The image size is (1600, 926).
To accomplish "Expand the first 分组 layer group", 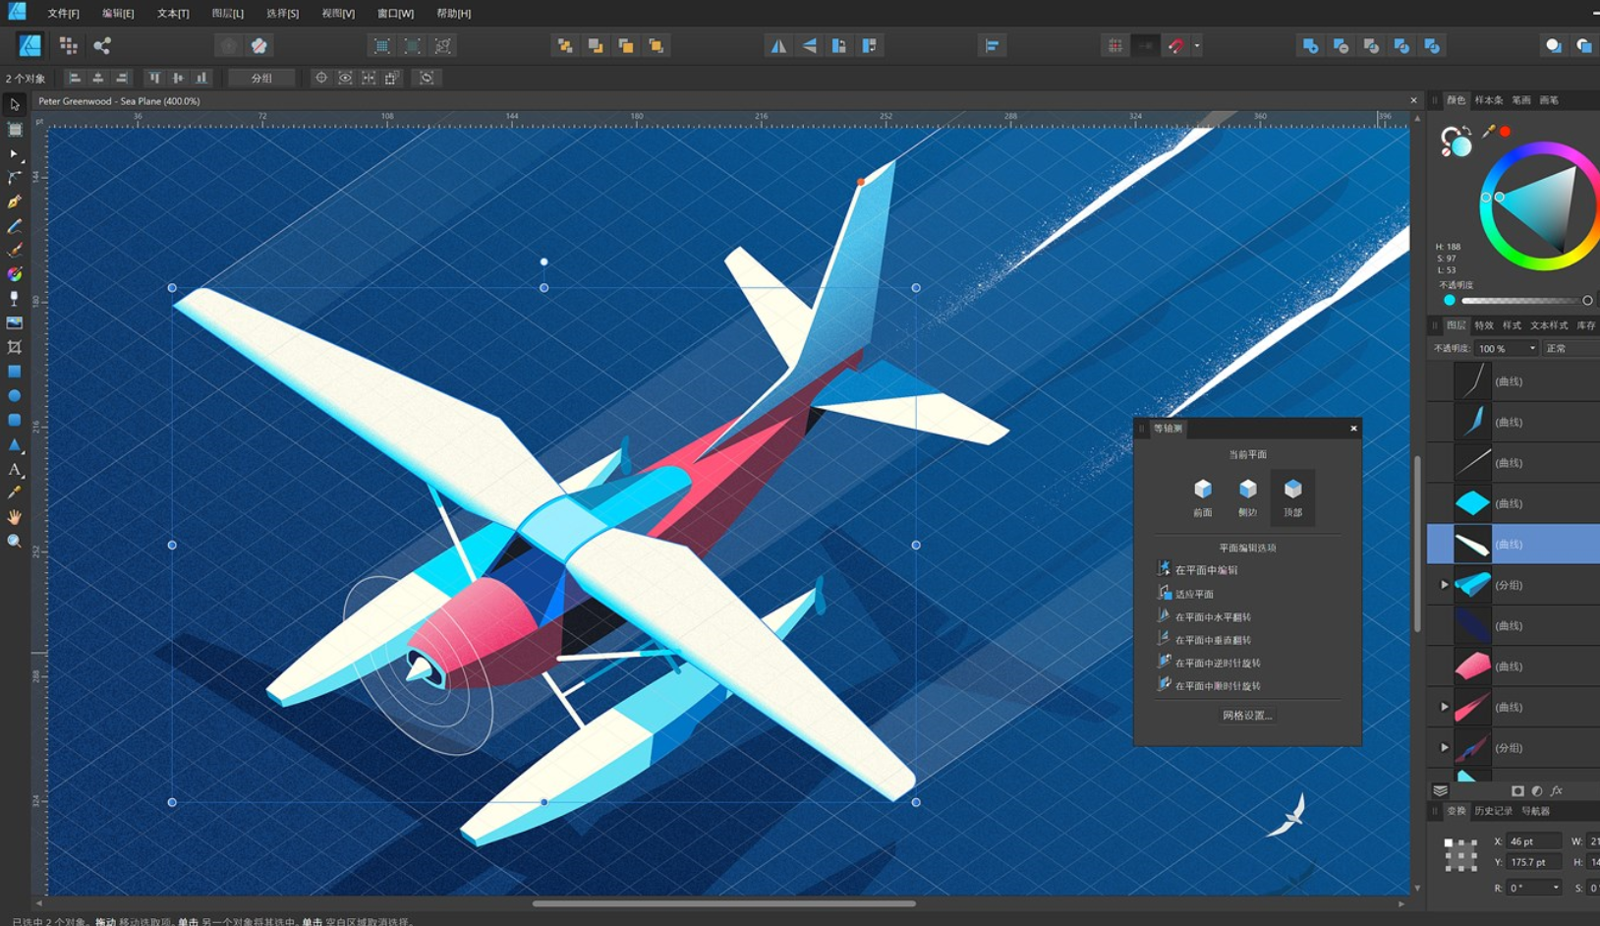I will pyautogui.click(x=1444, y=584).
